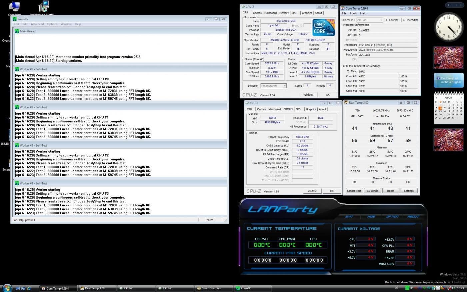Click the Switch Between Windows quick launch icon

(23, 288)
